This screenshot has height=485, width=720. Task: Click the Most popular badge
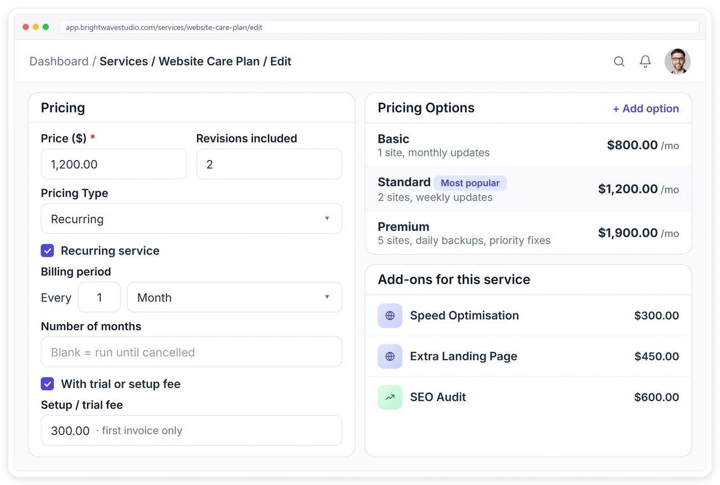tap(470, 183)
